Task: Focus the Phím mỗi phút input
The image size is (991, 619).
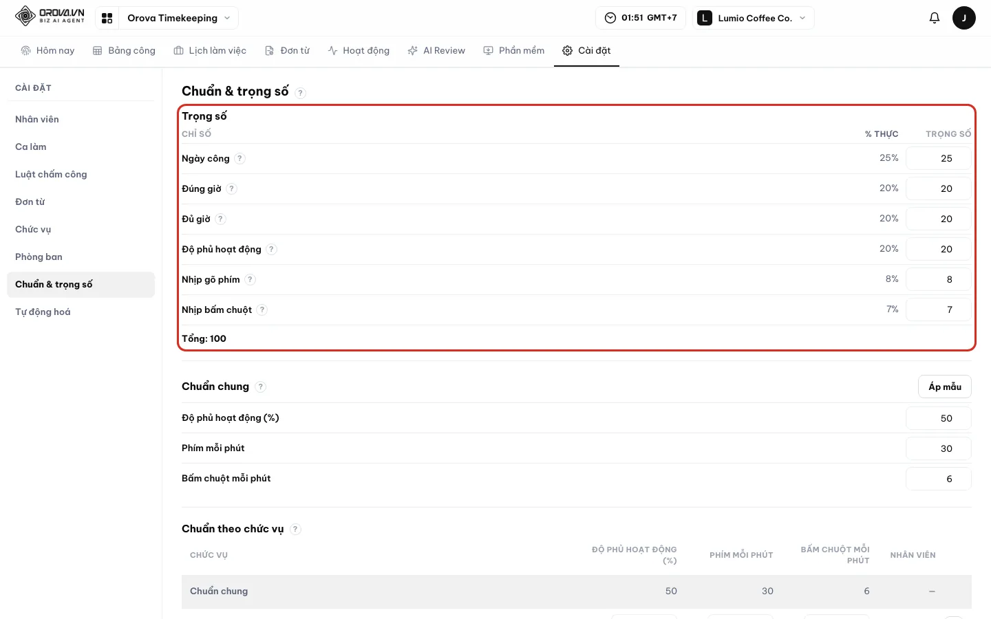Action: (939, 448)
